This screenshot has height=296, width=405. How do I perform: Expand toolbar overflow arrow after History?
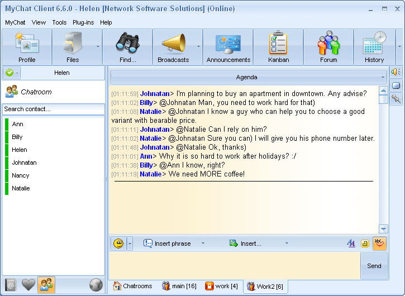[399, 47]
